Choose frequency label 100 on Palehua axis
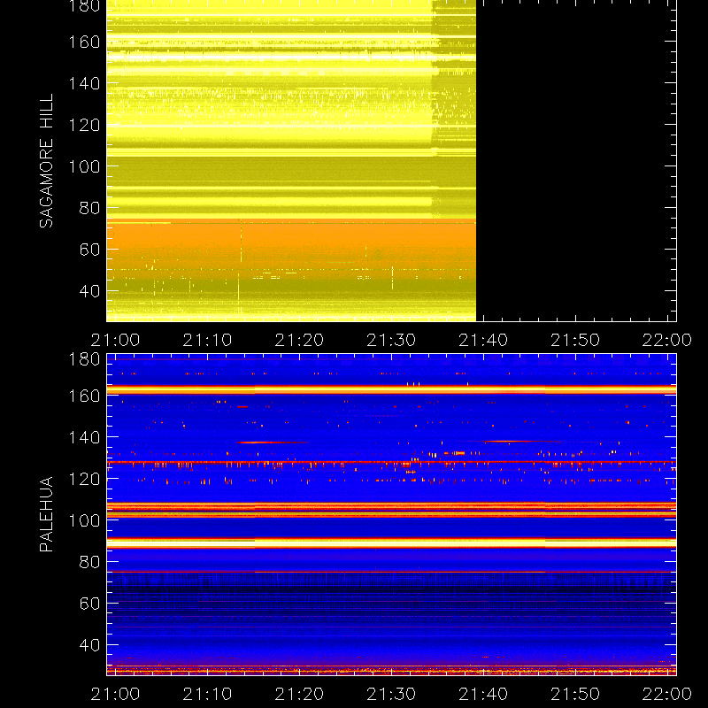The width and height of the screenshot is (708, 708). (84, 520)
